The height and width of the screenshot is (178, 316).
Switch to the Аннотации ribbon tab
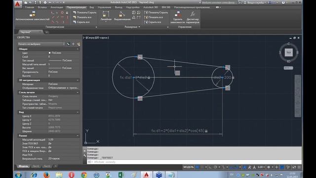57,7
